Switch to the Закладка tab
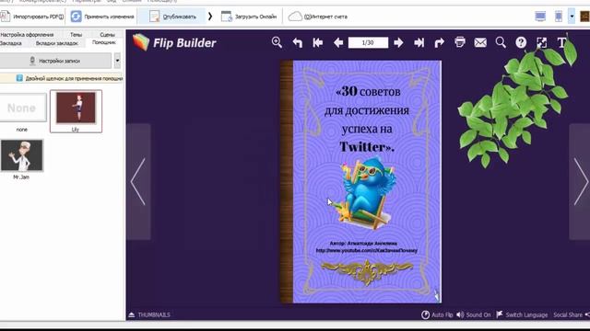The width and height of the screenshot is (590, 331). pos(10,43)
